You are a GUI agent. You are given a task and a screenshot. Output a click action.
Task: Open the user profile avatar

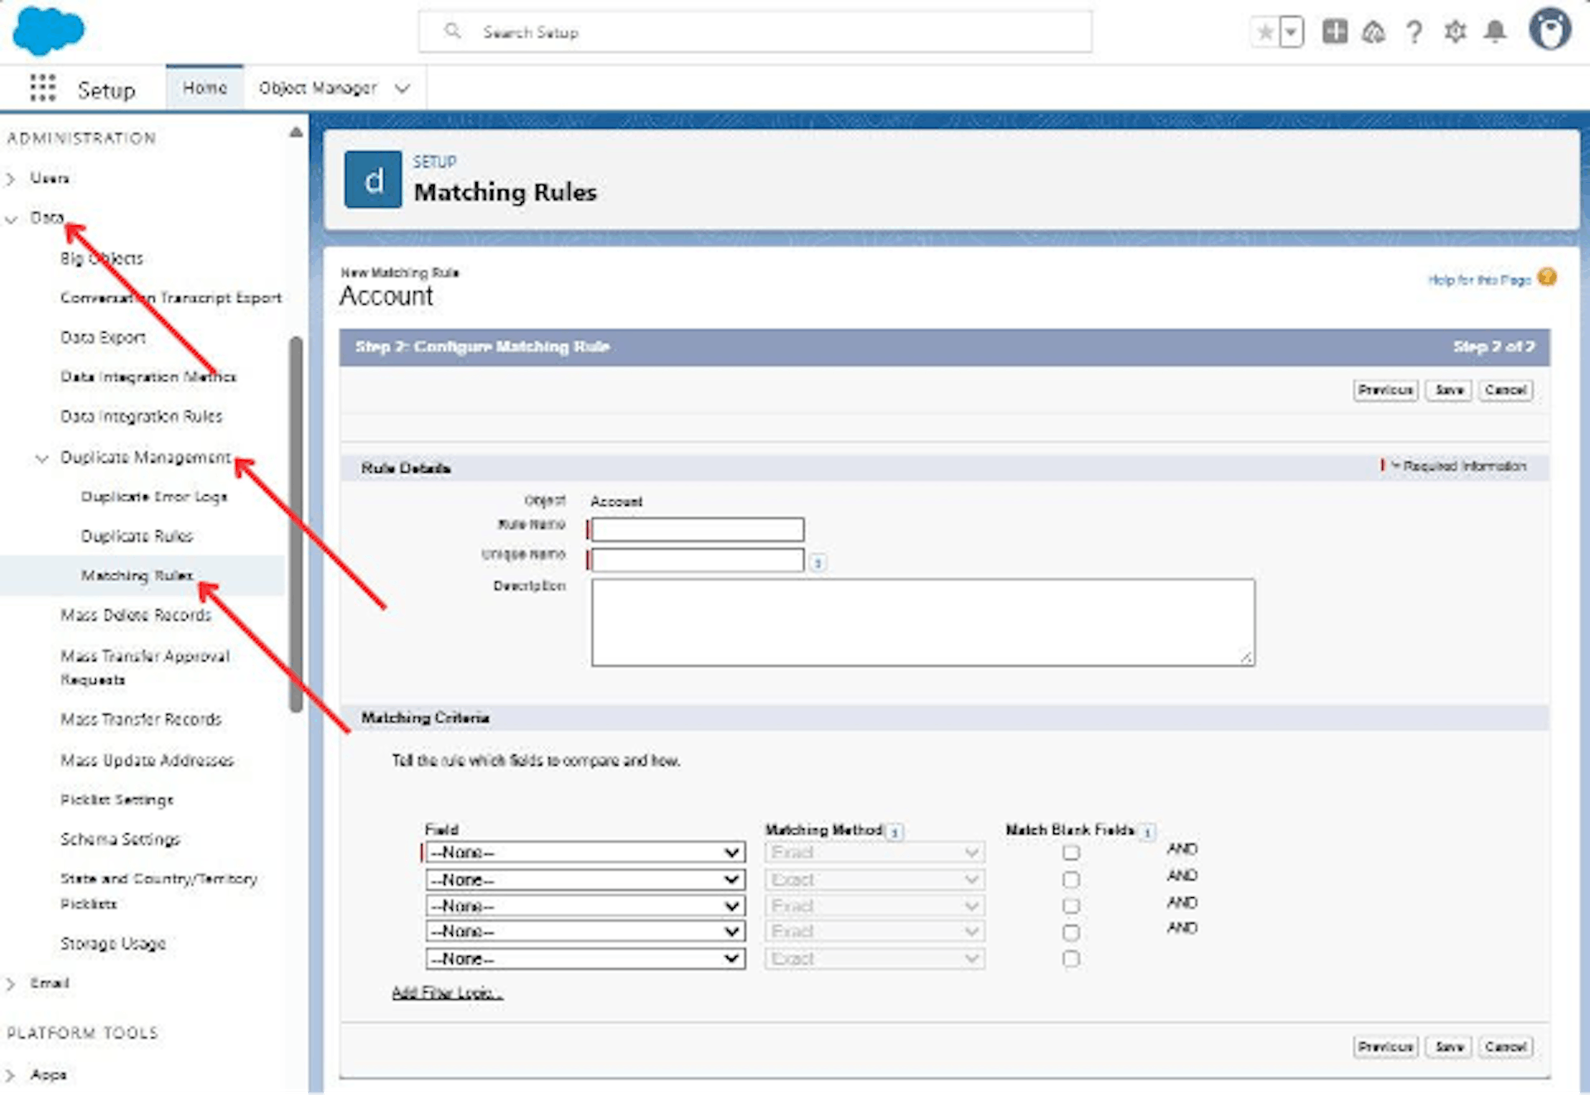pos(1549,31)
